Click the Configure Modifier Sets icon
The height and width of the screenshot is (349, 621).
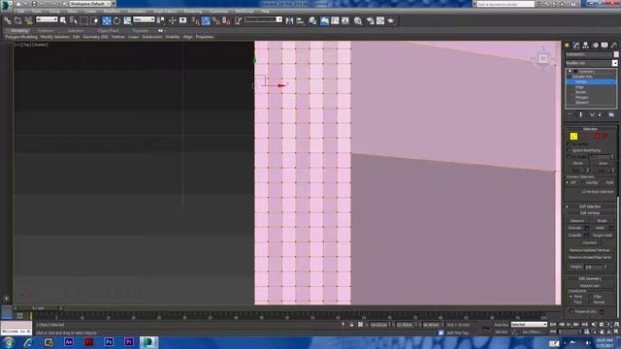pyautogui.click(x=611, y=114)
